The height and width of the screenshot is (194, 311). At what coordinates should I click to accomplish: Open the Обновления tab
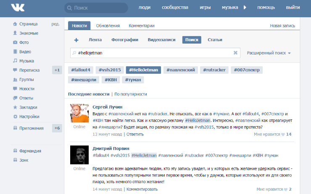pos(108,26)
